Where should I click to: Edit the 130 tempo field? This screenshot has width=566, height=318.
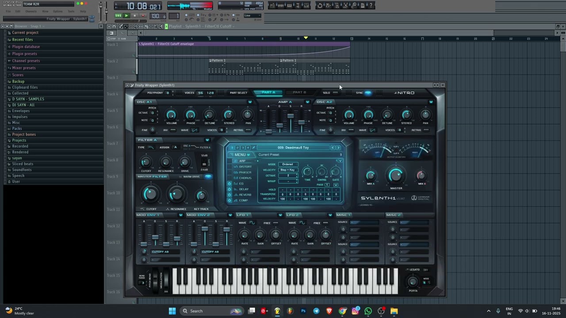tap(157, 16)
